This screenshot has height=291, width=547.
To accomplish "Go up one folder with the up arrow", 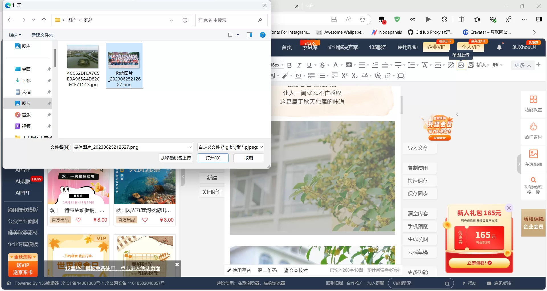I will point(44,20).
